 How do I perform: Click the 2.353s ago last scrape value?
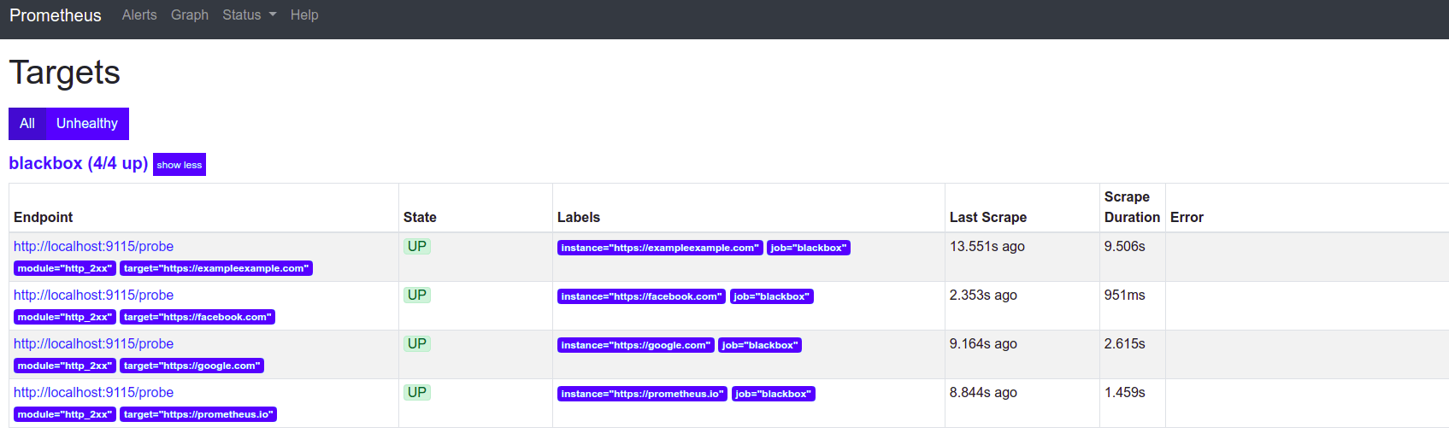pos(983,295)
